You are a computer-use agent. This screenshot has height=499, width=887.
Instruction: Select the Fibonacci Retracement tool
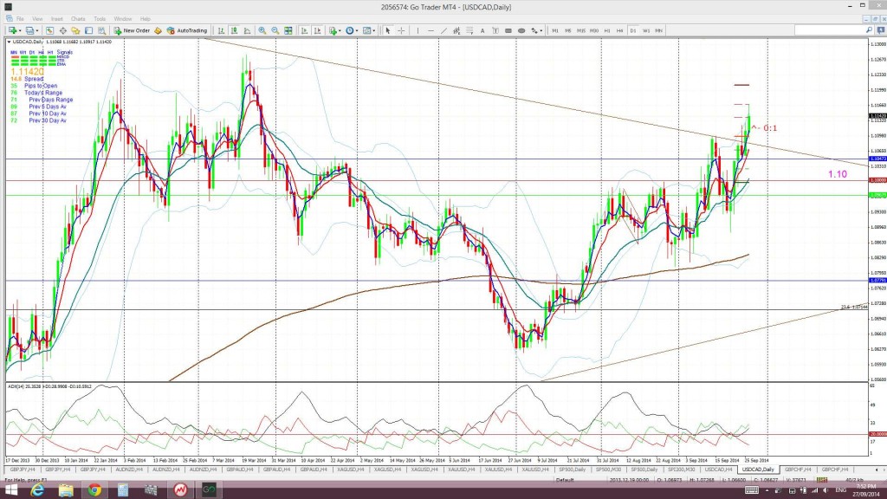pos(469,30)
